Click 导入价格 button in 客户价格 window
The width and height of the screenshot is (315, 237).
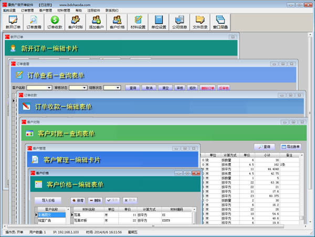point(48,200)
